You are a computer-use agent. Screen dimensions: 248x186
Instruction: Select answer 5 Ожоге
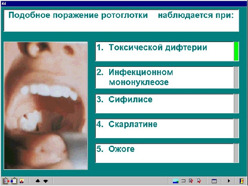(165, 153)
